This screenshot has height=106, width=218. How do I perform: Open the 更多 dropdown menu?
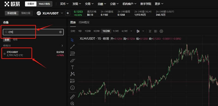pos(159,4)
